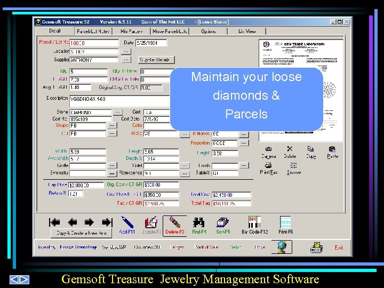The width and height of the screenshot is (384, 288).
Task: Open the Move Parcel/Lots tab
Action: click(170, 31)
